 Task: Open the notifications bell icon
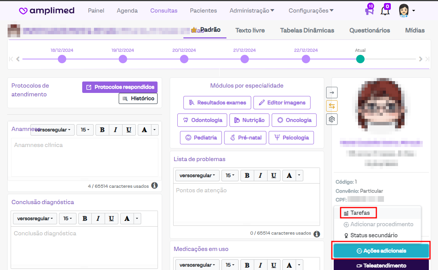click(385, 10)
